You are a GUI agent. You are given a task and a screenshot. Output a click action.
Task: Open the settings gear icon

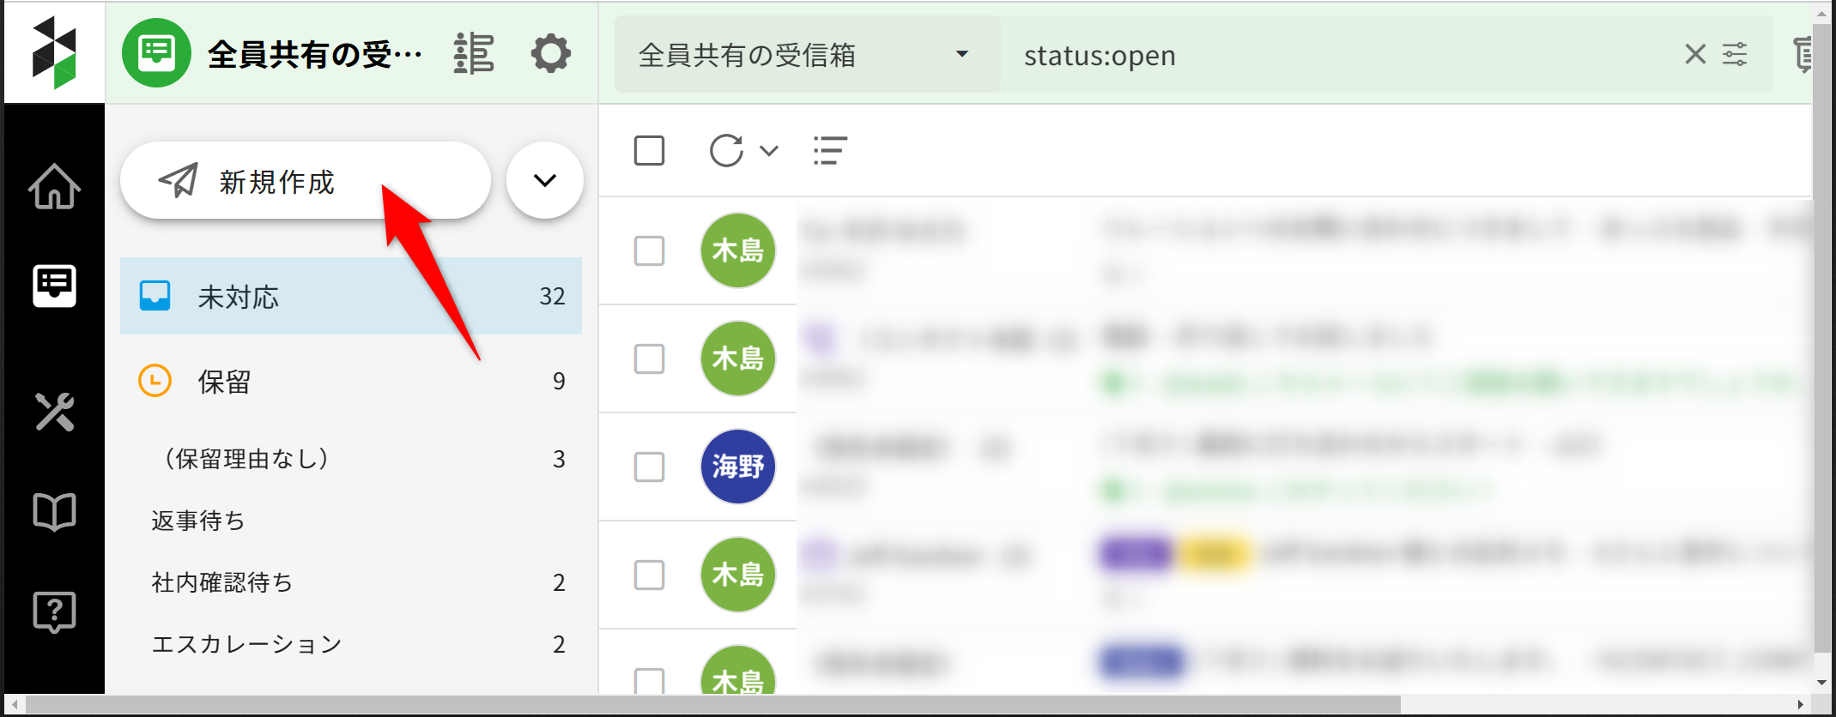pos(550,54)
